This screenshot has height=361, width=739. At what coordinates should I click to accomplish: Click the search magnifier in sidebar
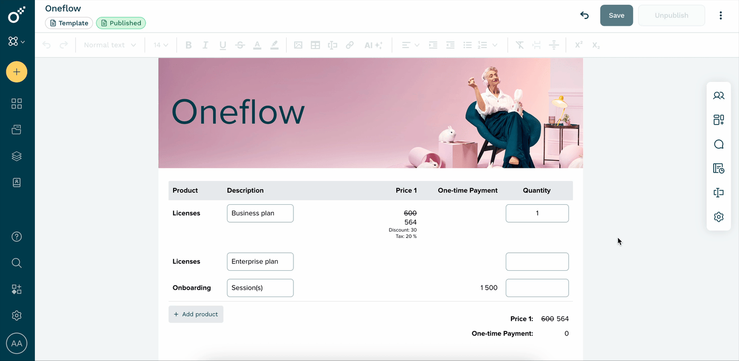[x=16, y=263]
